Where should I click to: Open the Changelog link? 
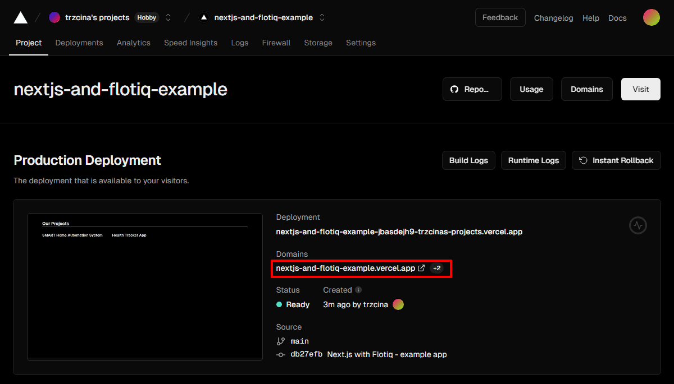pyautogui.click(x=554, y=18)
